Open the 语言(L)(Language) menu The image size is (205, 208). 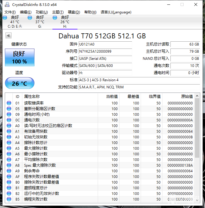pyautogui.click(x=116, y=12)
